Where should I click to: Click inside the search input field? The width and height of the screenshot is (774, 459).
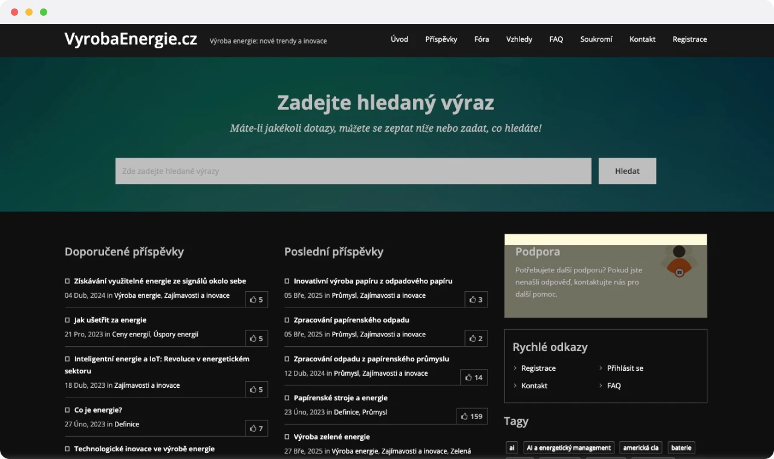tap(353, 171)
